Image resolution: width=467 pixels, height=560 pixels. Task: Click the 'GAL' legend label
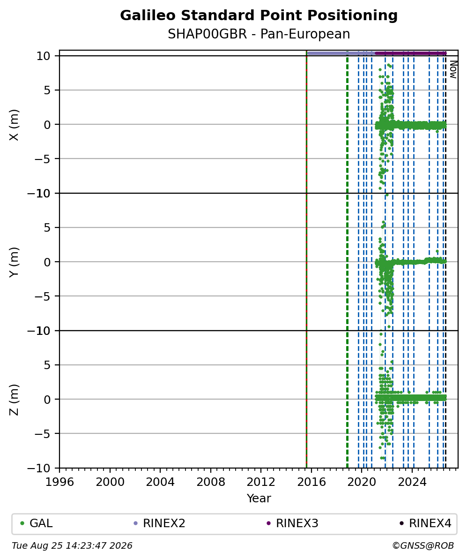41,523
